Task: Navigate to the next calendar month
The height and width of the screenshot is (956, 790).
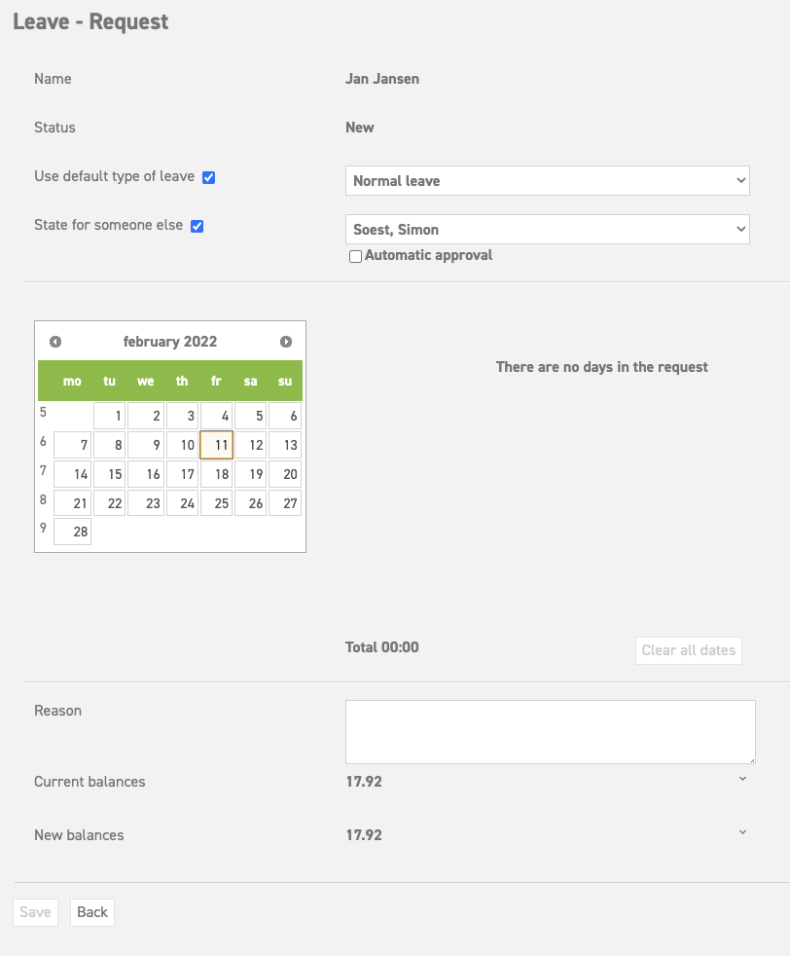Action: [x=285, y=341]
